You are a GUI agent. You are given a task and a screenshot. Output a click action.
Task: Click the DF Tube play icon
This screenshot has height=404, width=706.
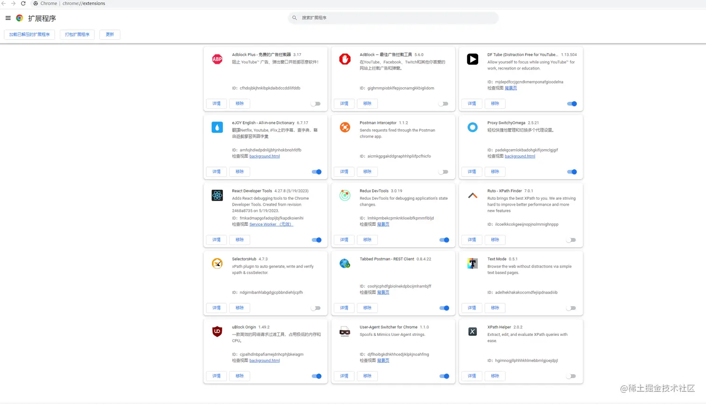point(473,59)
